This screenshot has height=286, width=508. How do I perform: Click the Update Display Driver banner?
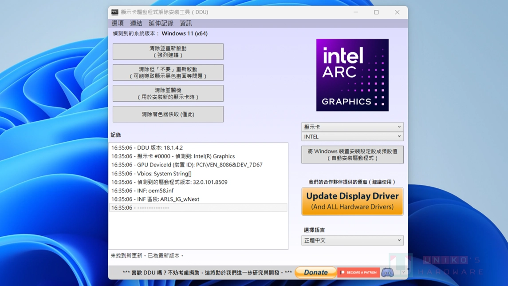pyautogui.click(x=352, y=201)
